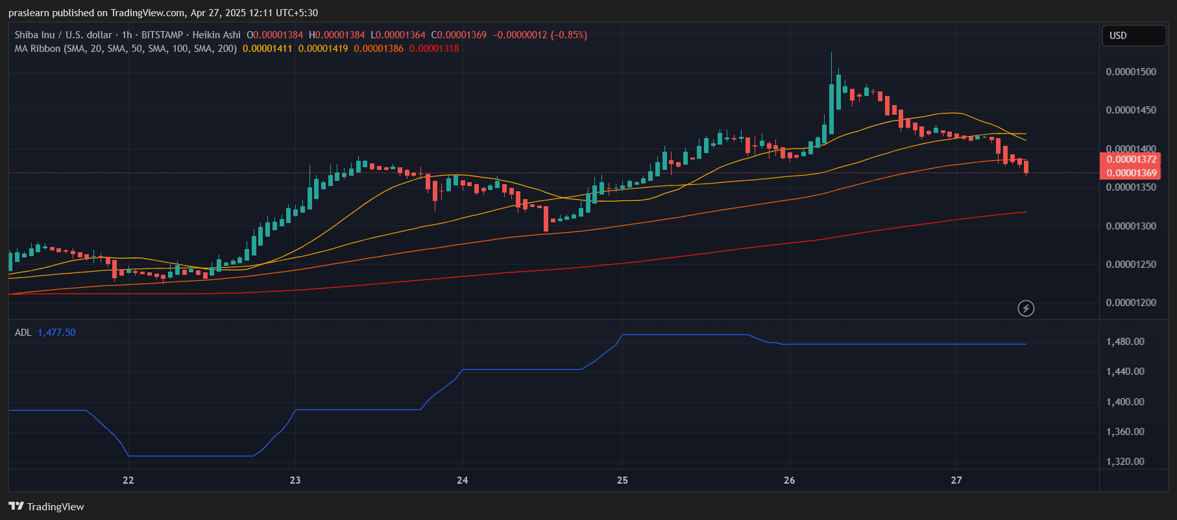
Task: Click the SMA 200 value 0.00001318
Action: 434,49
